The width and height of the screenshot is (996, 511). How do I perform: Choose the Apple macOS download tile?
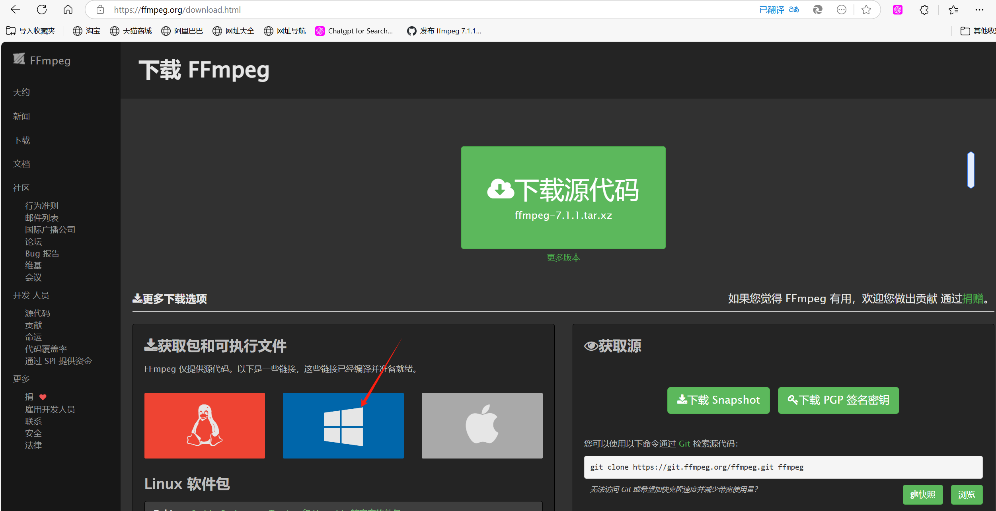point(482,425)
